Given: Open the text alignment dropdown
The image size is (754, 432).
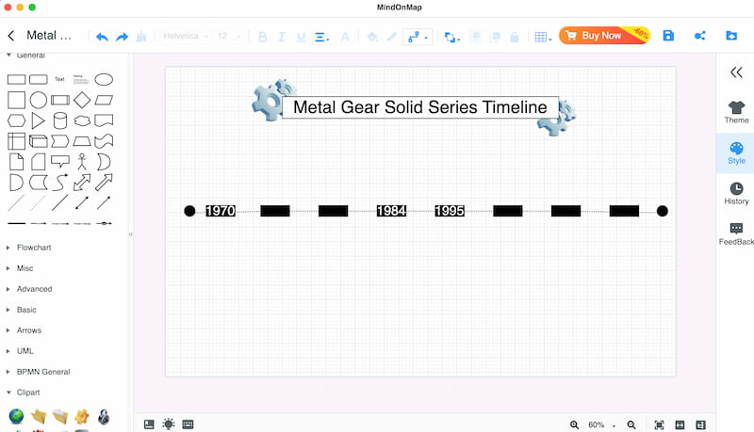Looking at the screenshot, I should pyautogui.click(x=321, y=37).
